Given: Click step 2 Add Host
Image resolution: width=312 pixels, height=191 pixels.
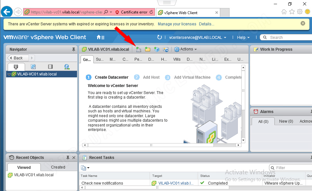Looking at the screenshot, I should click(147, 77).
